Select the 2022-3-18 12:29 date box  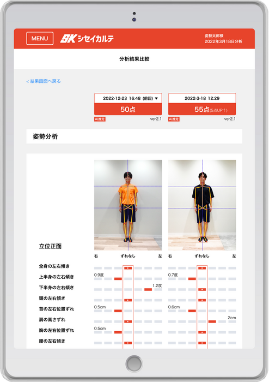pos(202,98)
